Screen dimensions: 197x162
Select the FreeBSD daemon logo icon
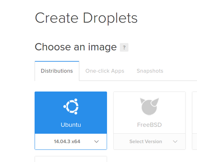[149, 106]
